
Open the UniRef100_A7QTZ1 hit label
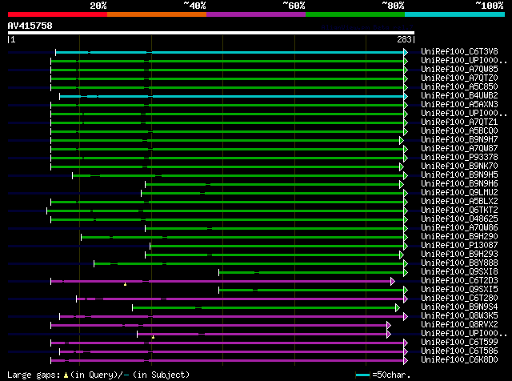459,122
